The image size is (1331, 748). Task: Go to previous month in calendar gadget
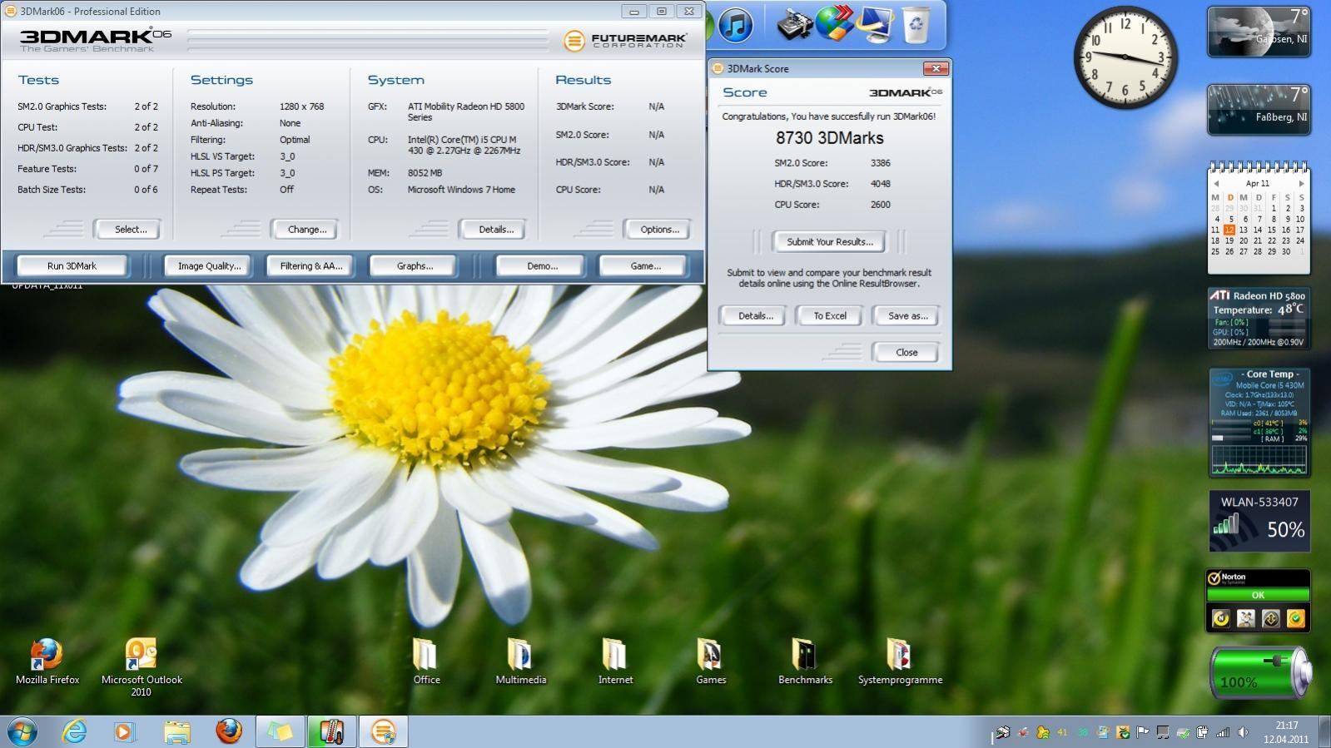[x=1216, y=184]
